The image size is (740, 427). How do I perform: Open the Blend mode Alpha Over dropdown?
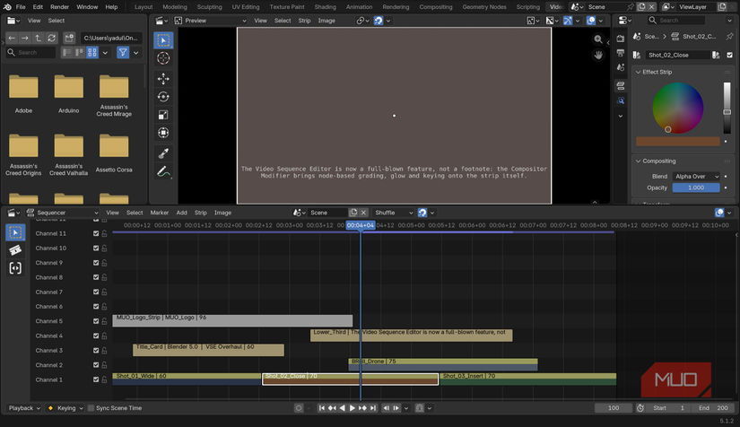pos(696,177)
